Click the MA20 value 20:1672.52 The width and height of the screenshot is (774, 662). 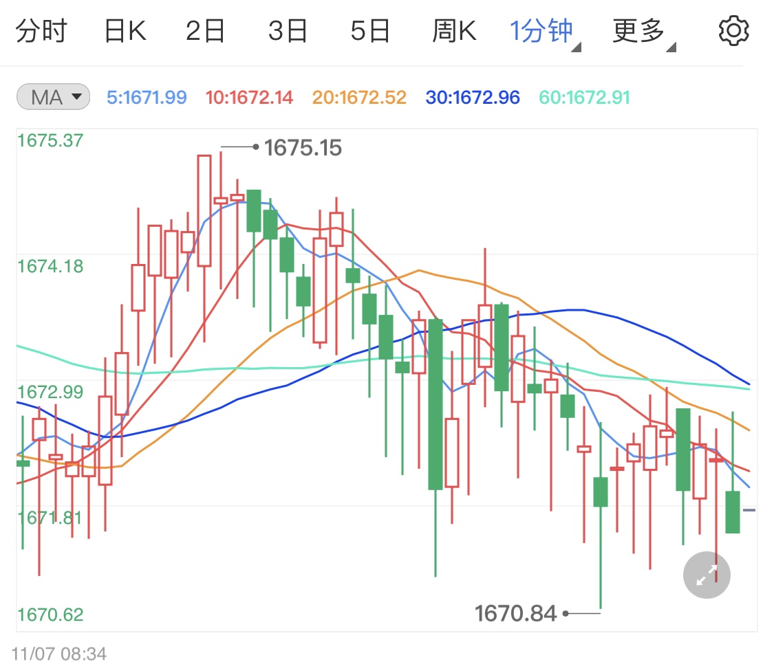click(x=359, y=97)
